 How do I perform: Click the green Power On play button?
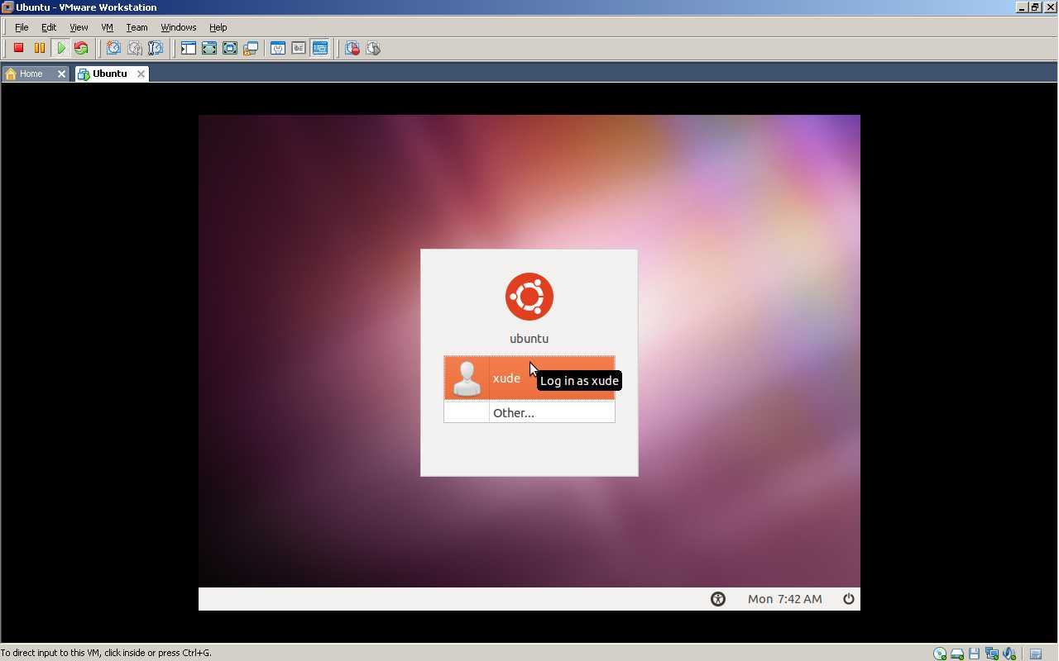60,49
